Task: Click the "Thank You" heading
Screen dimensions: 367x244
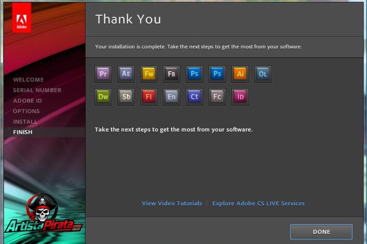Action: tap(128, 19)
